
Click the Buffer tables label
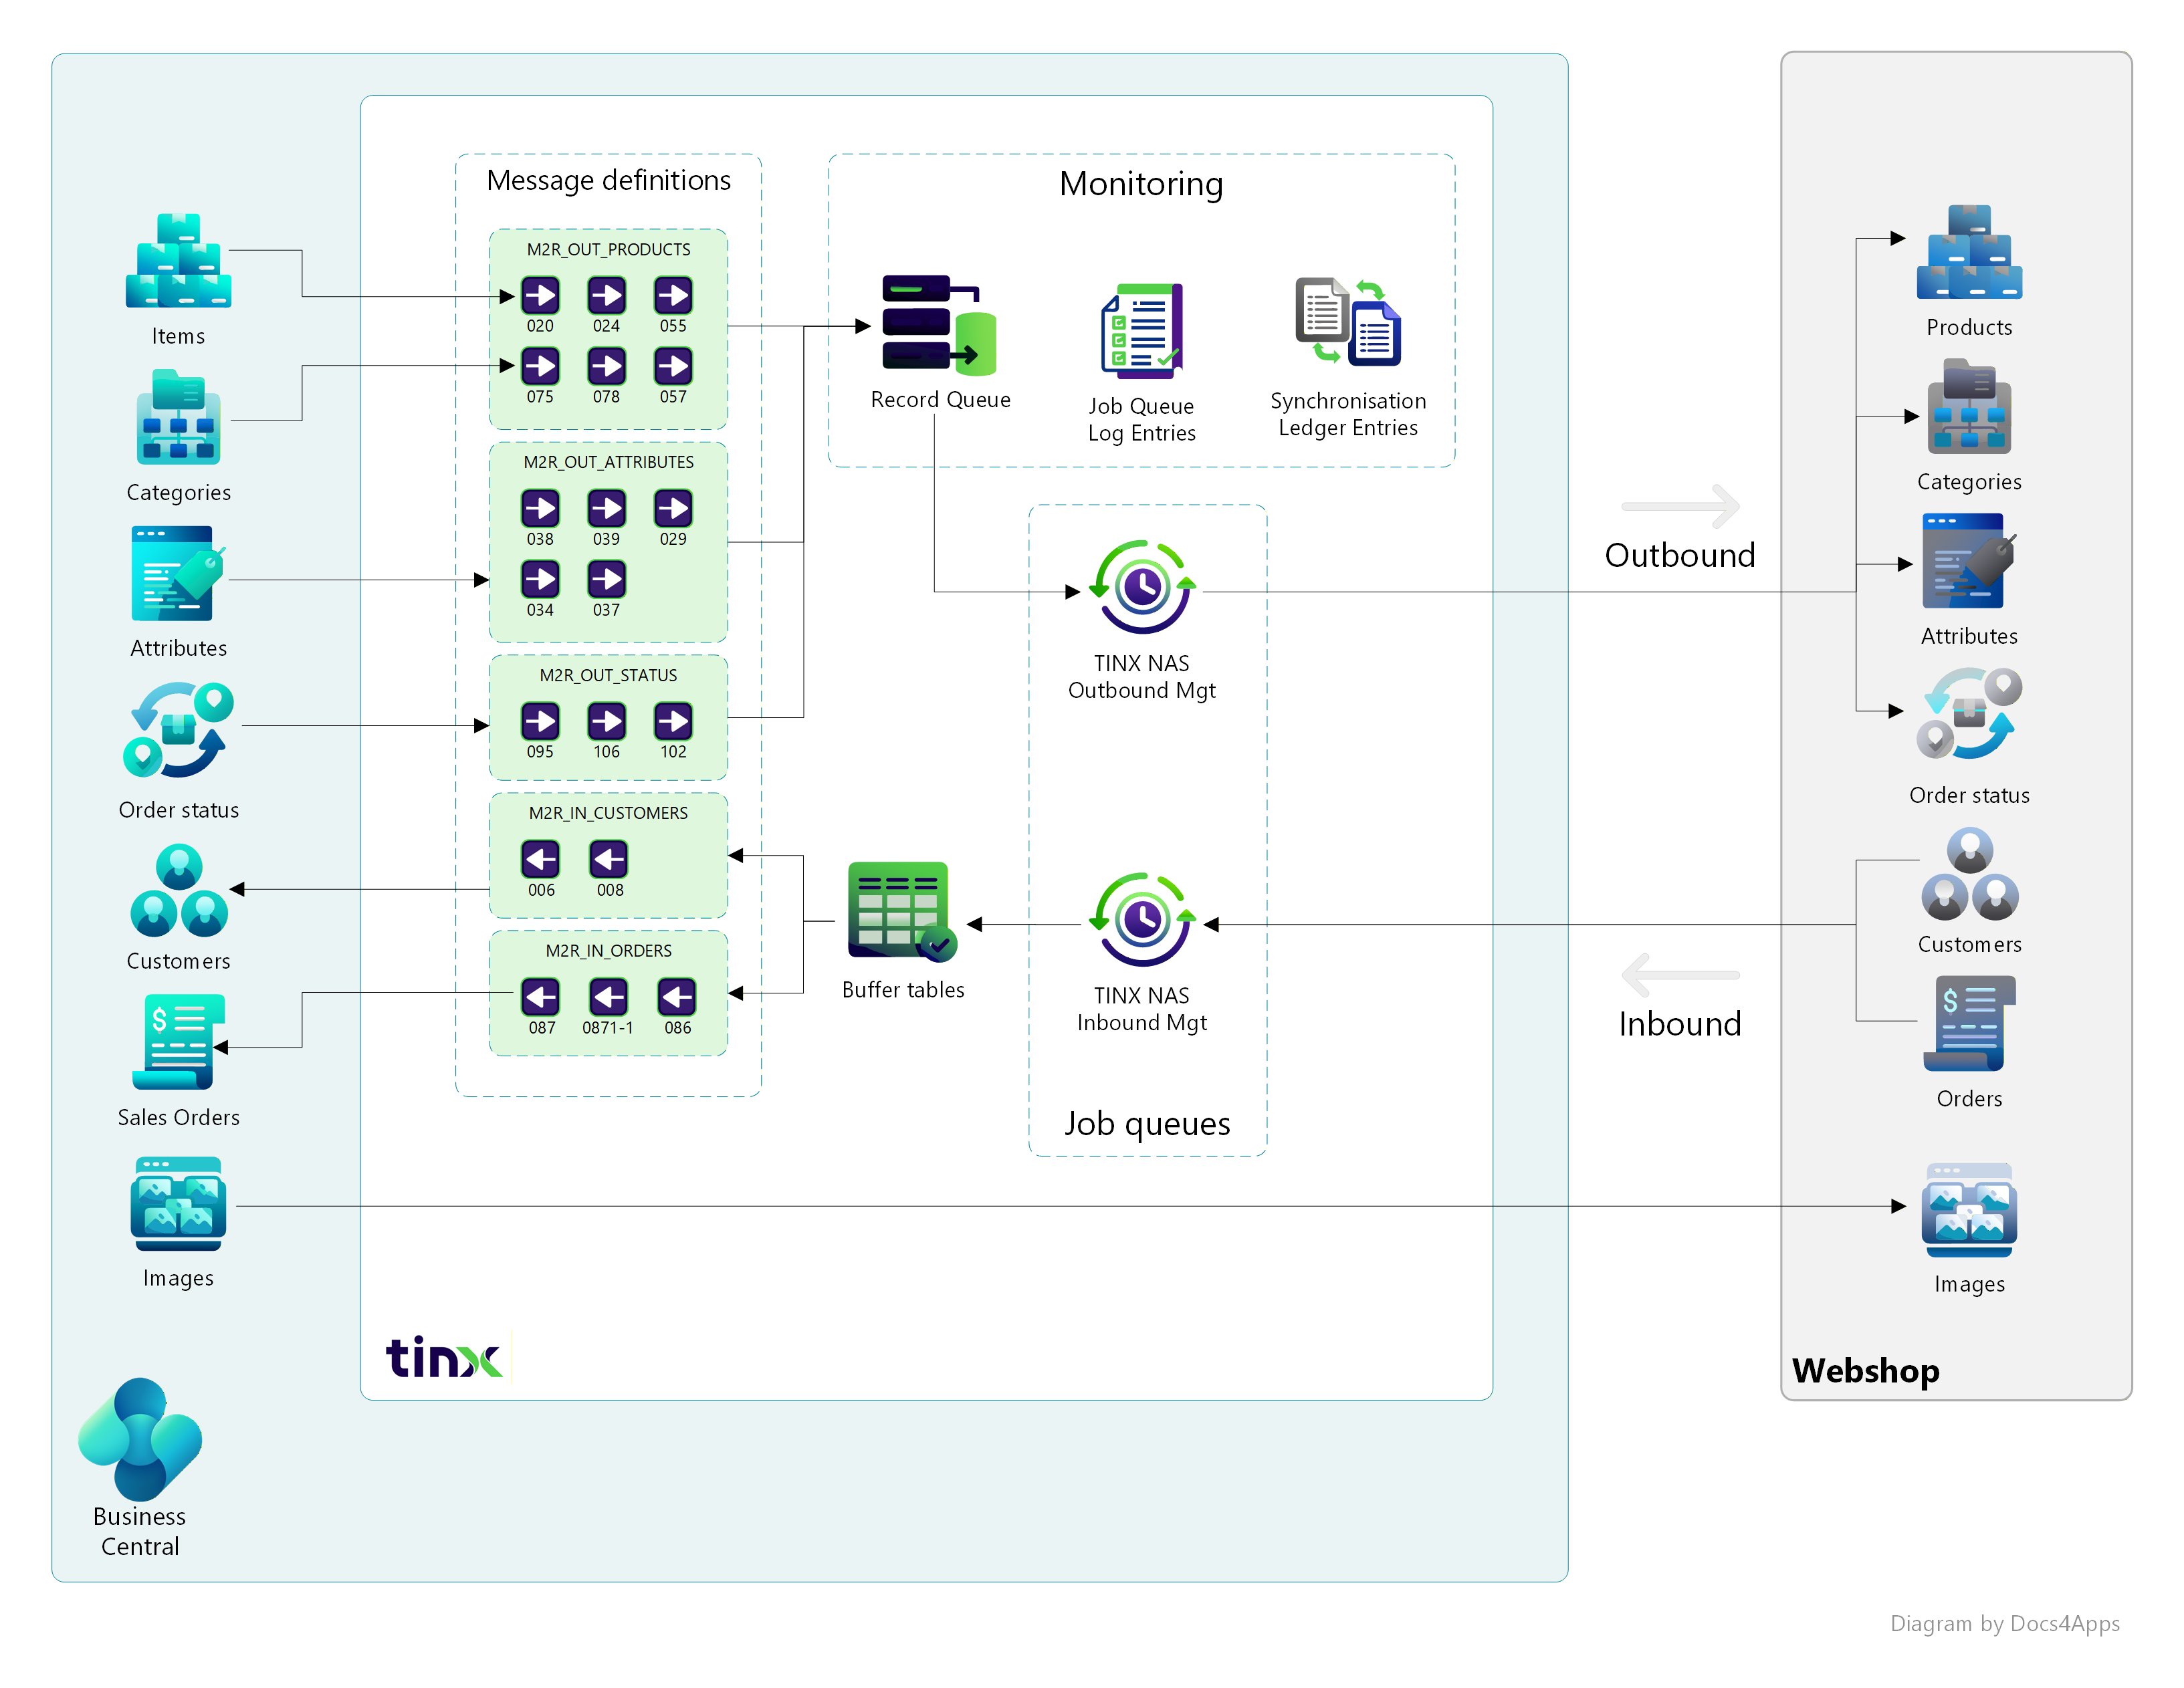click(x=903, y=990)
